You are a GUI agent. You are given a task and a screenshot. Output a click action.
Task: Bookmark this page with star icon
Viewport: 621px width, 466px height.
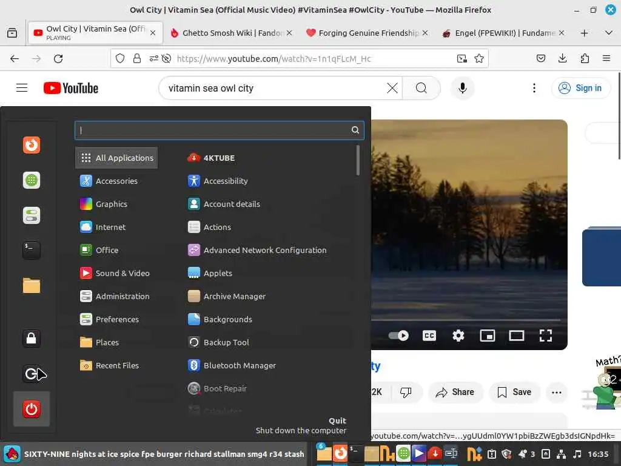point(479,59)
